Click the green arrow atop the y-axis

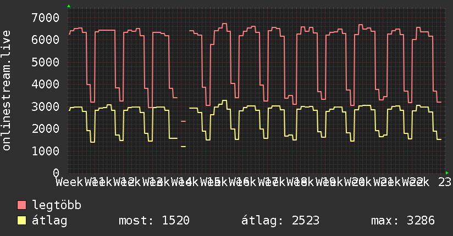pos(69,6)
